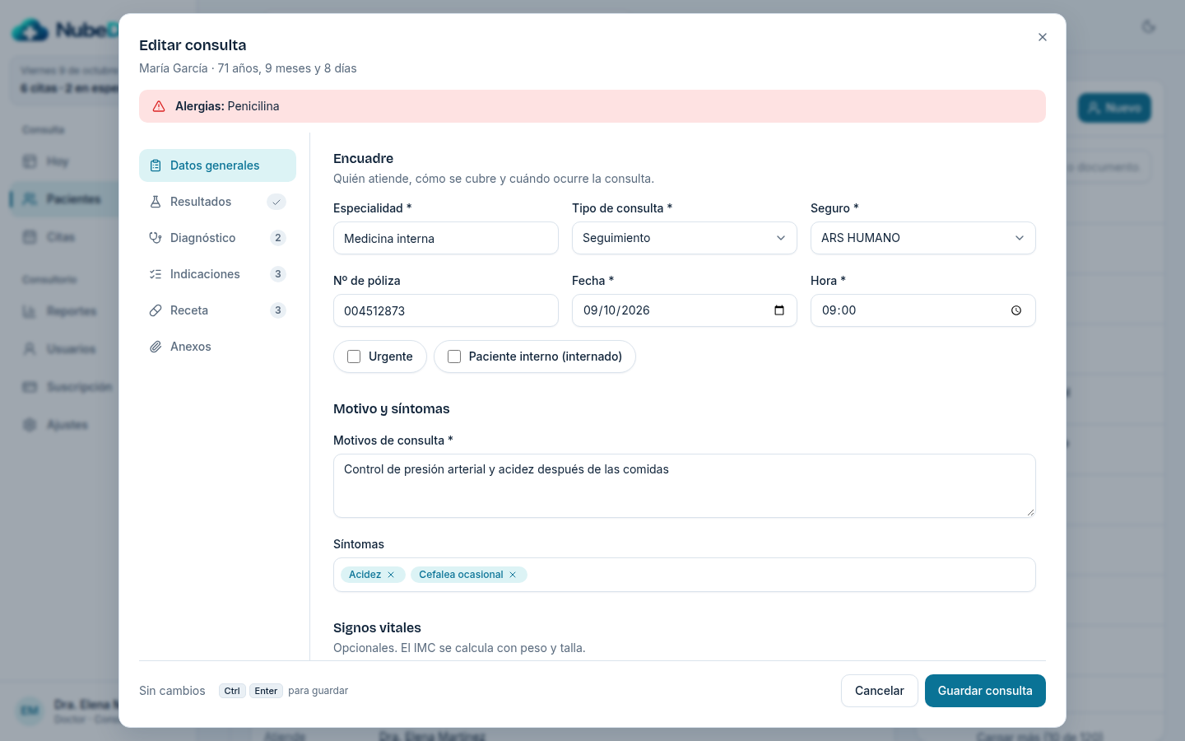Click the Diagnóstico stethoscope icon

coord(156,238)
